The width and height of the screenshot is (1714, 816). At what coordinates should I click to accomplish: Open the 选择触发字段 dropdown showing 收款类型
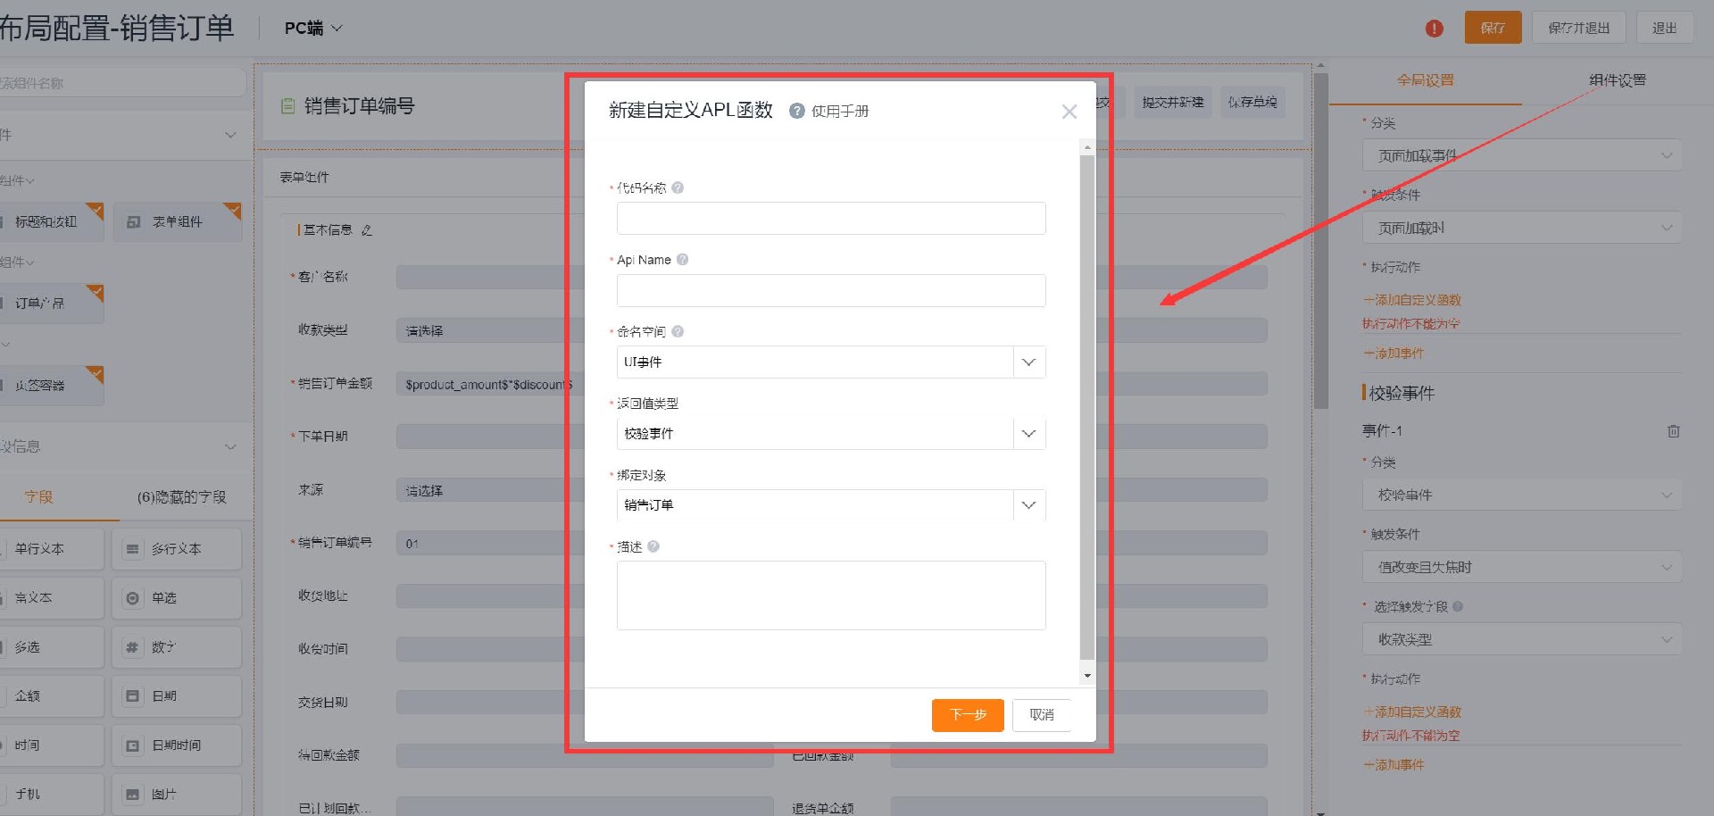(1523, 639)
